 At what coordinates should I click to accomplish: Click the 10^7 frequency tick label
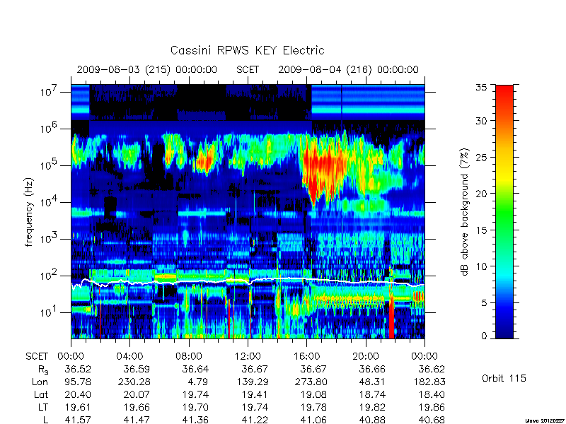coord(48,92)
